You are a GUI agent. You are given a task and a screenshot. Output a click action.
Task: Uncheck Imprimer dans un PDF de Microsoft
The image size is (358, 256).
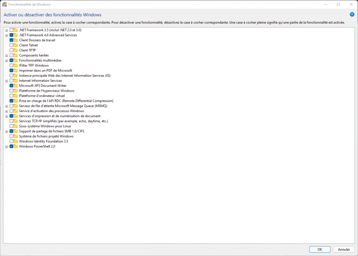tap(11, 71)
